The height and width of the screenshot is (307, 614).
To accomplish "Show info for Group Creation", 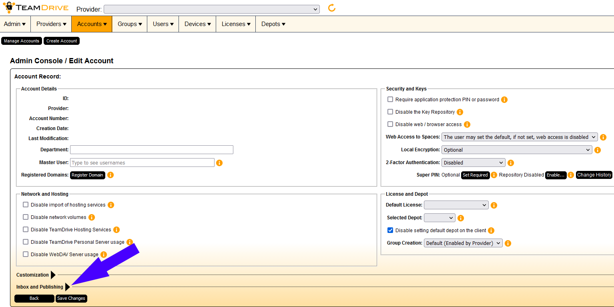I will (x=508, y=243).
